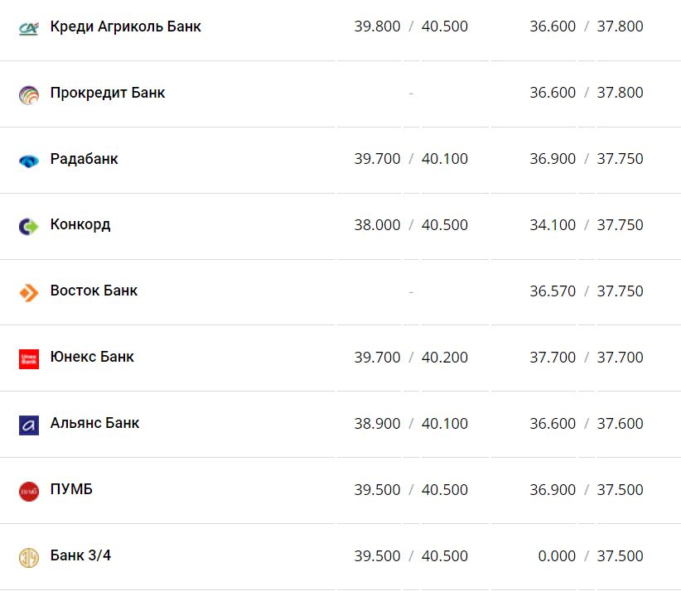
Task: Click Радабанк rate 39.700 / 40.100
Action: pos(411,159)
